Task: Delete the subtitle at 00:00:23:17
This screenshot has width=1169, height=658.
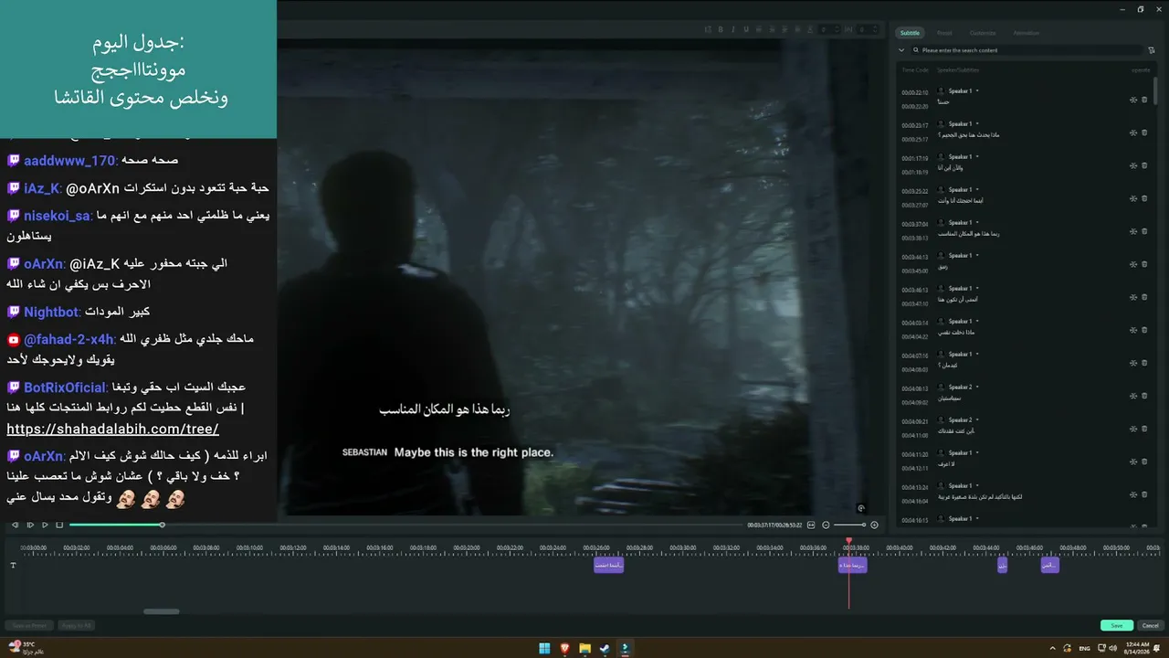Action: tap(1144, 133)
